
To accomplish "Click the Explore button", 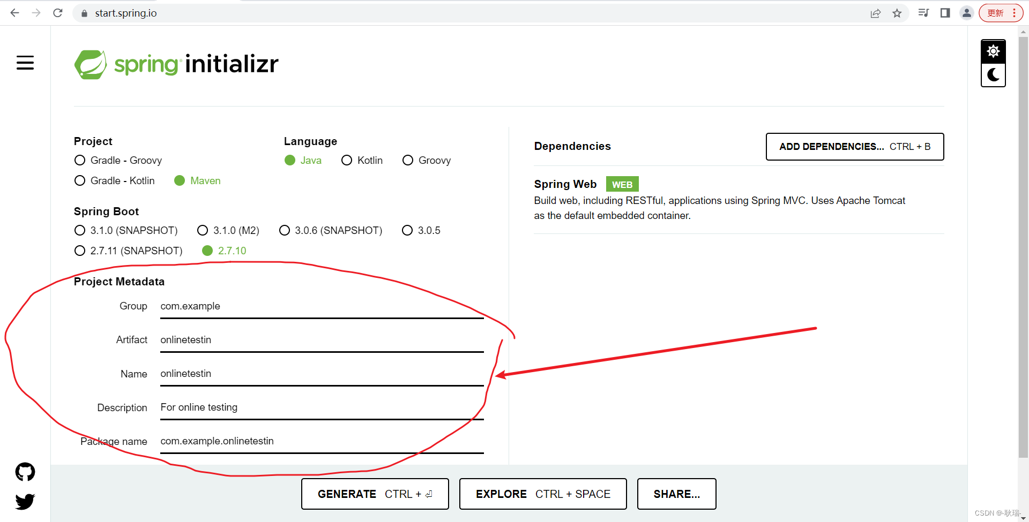I will point(543,494).
